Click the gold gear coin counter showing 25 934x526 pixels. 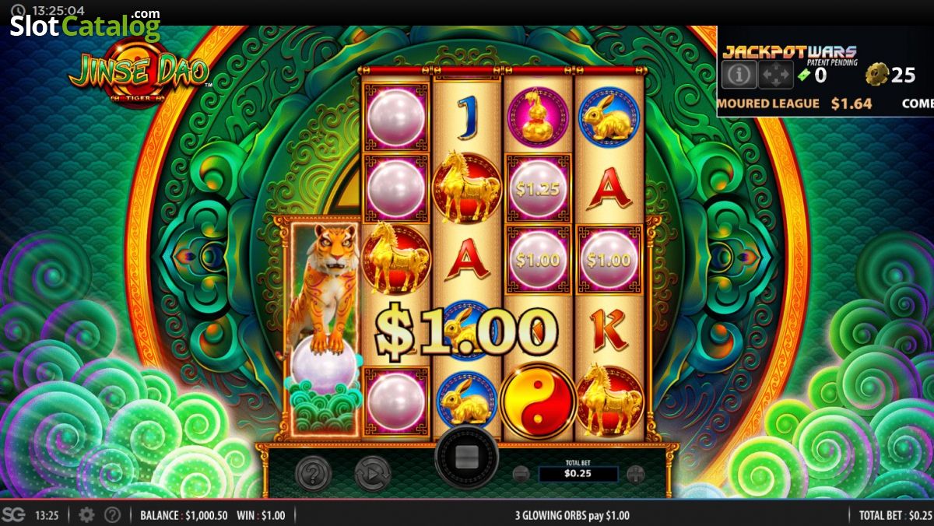click(891, 75)
